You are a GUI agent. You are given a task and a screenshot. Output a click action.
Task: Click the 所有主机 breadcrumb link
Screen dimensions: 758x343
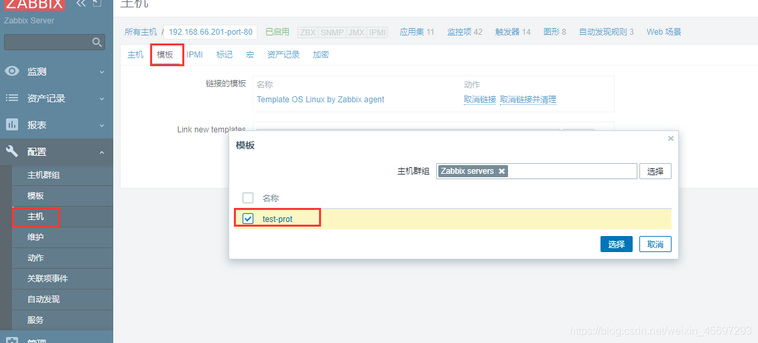(141, 32)
